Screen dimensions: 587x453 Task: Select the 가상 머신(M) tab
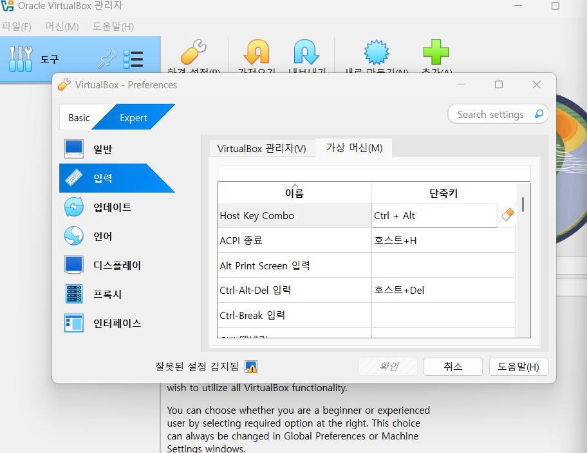tap(354, 148)
